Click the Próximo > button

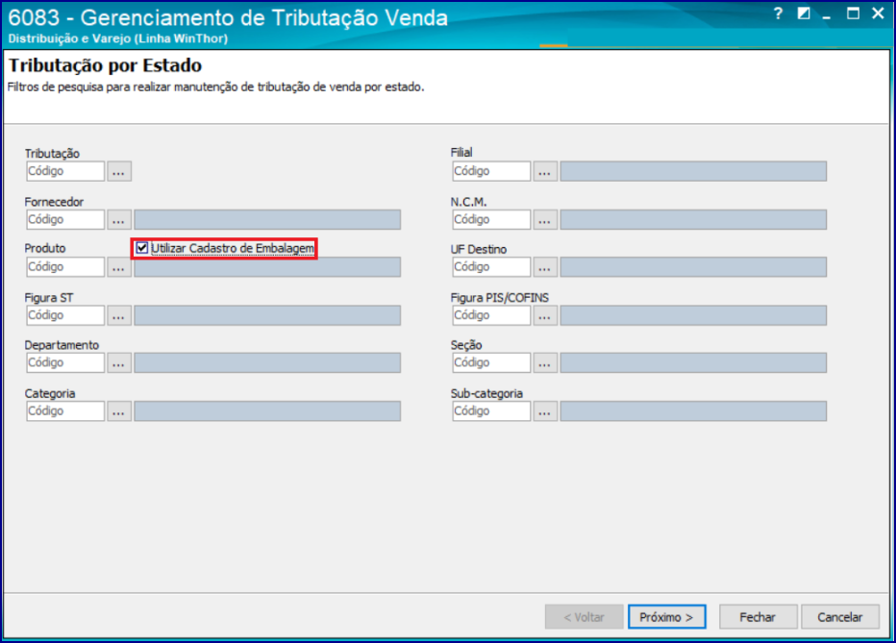click(x=667, y=617)
